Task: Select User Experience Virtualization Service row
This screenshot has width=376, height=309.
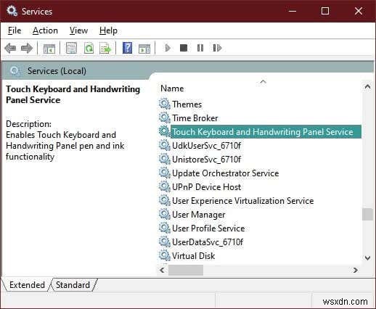Action: 242,201
